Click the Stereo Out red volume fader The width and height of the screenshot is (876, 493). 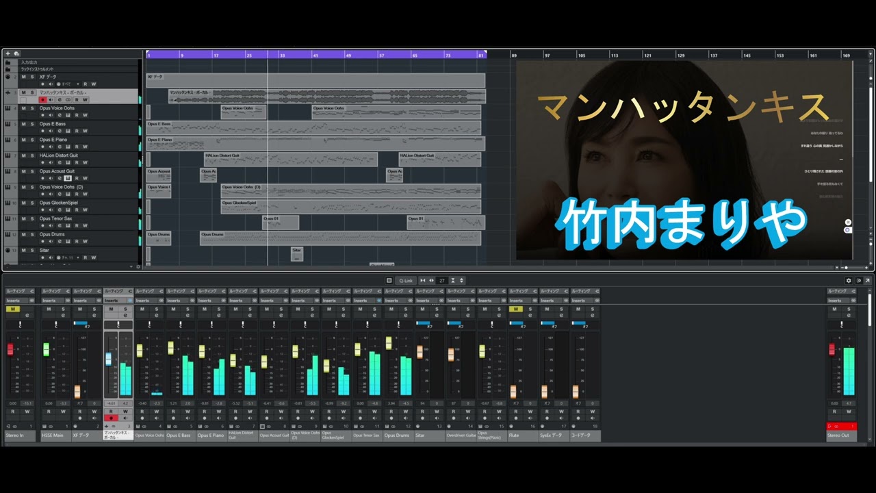[832, 349]
